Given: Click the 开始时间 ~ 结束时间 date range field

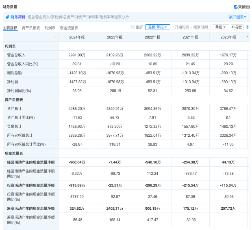Looking at the screenshot, I should [191, 27].
